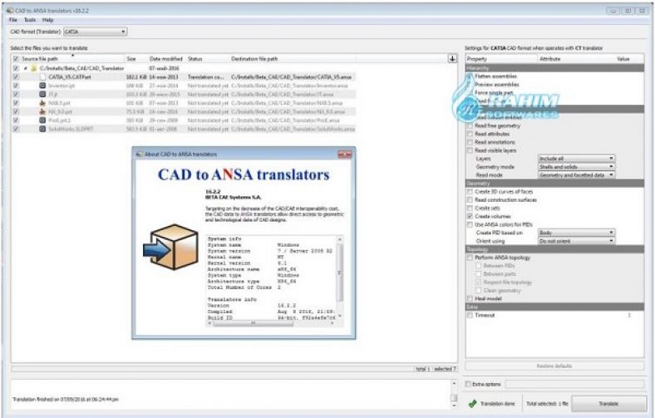
Task: Click the down-arrow icon above file list
Action: [452, 59]
